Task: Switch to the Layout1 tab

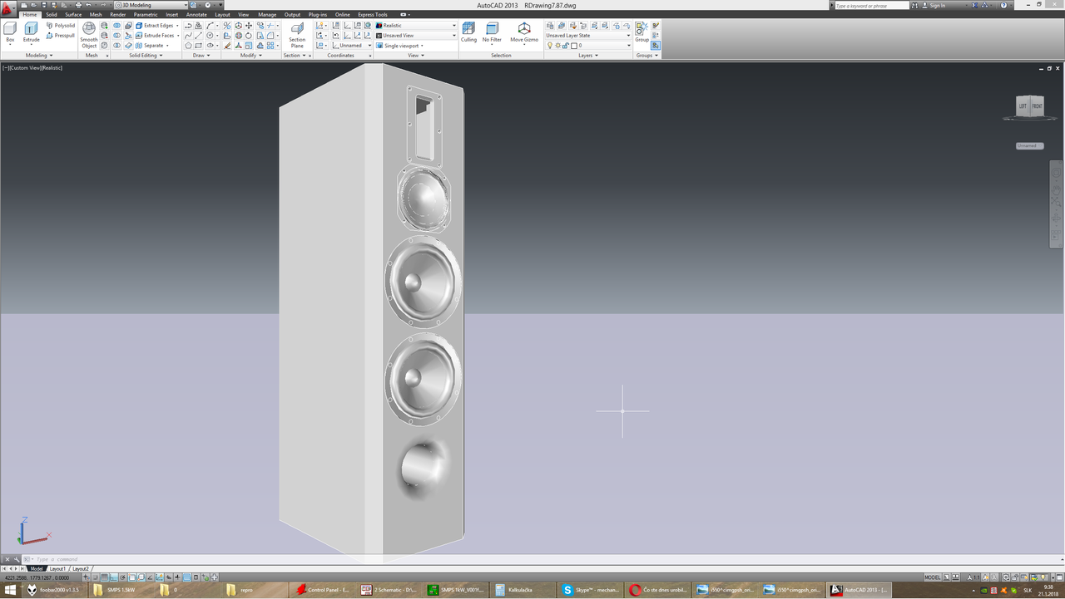Action: click(57, 569)
